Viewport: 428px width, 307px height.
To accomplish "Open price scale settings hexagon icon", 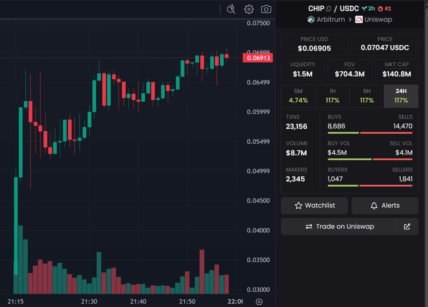I will click(259, 302).
